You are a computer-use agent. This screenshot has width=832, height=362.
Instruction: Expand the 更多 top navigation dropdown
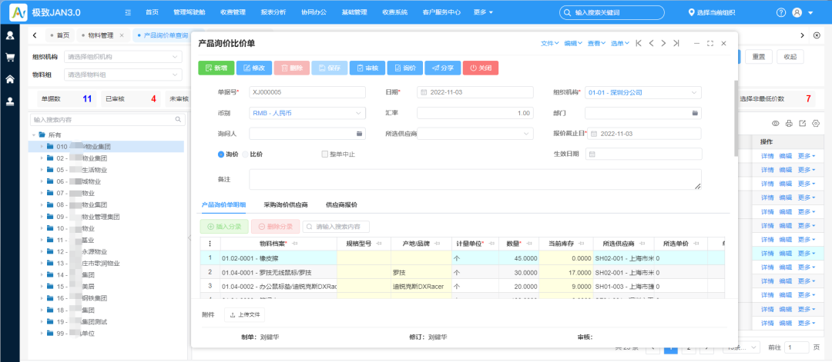pos(483,12)
